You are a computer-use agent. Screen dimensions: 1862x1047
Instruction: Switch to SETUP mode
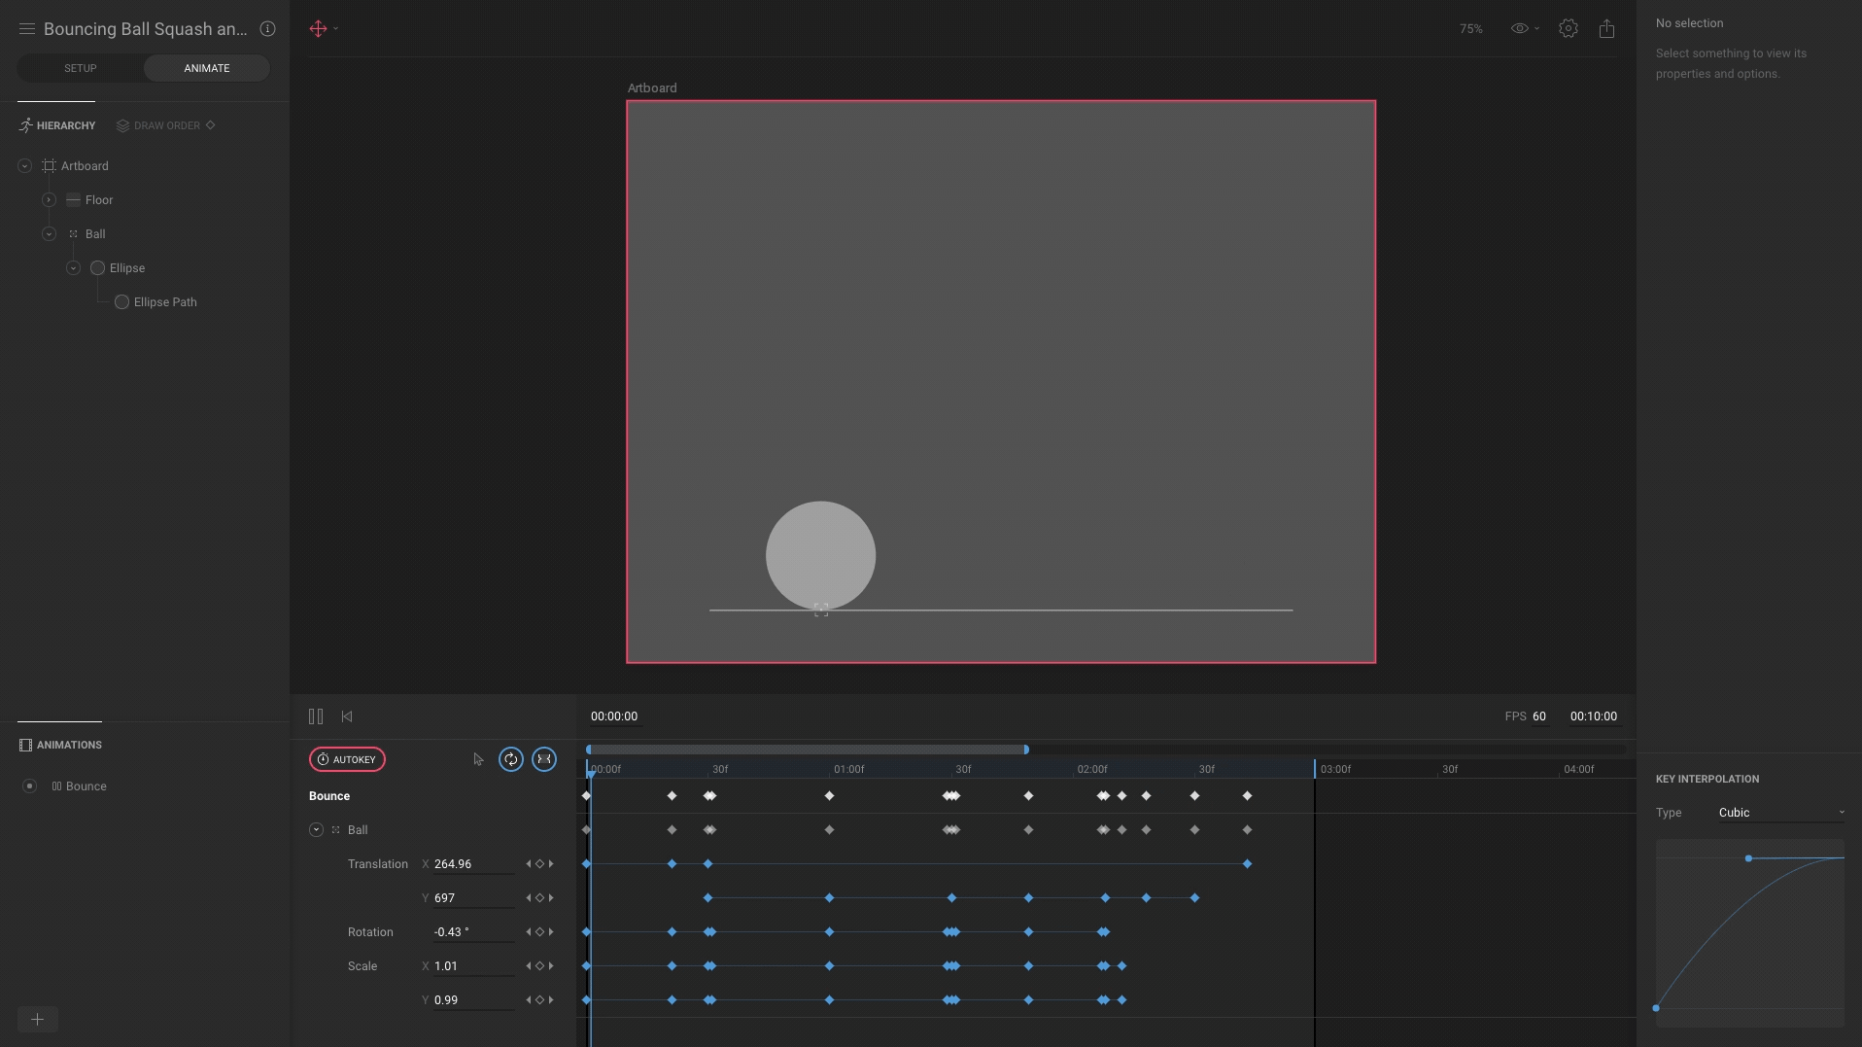pyautogui.click(x=81, y=68)
